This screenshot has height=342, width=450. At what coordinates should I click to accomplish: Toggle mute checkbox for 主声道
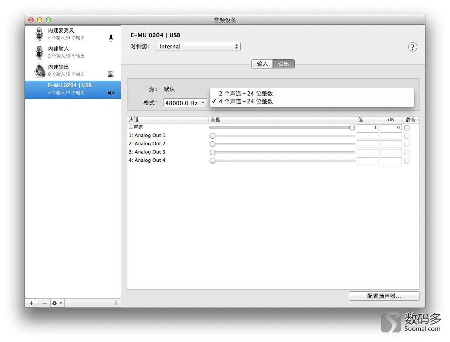point(407,128)
